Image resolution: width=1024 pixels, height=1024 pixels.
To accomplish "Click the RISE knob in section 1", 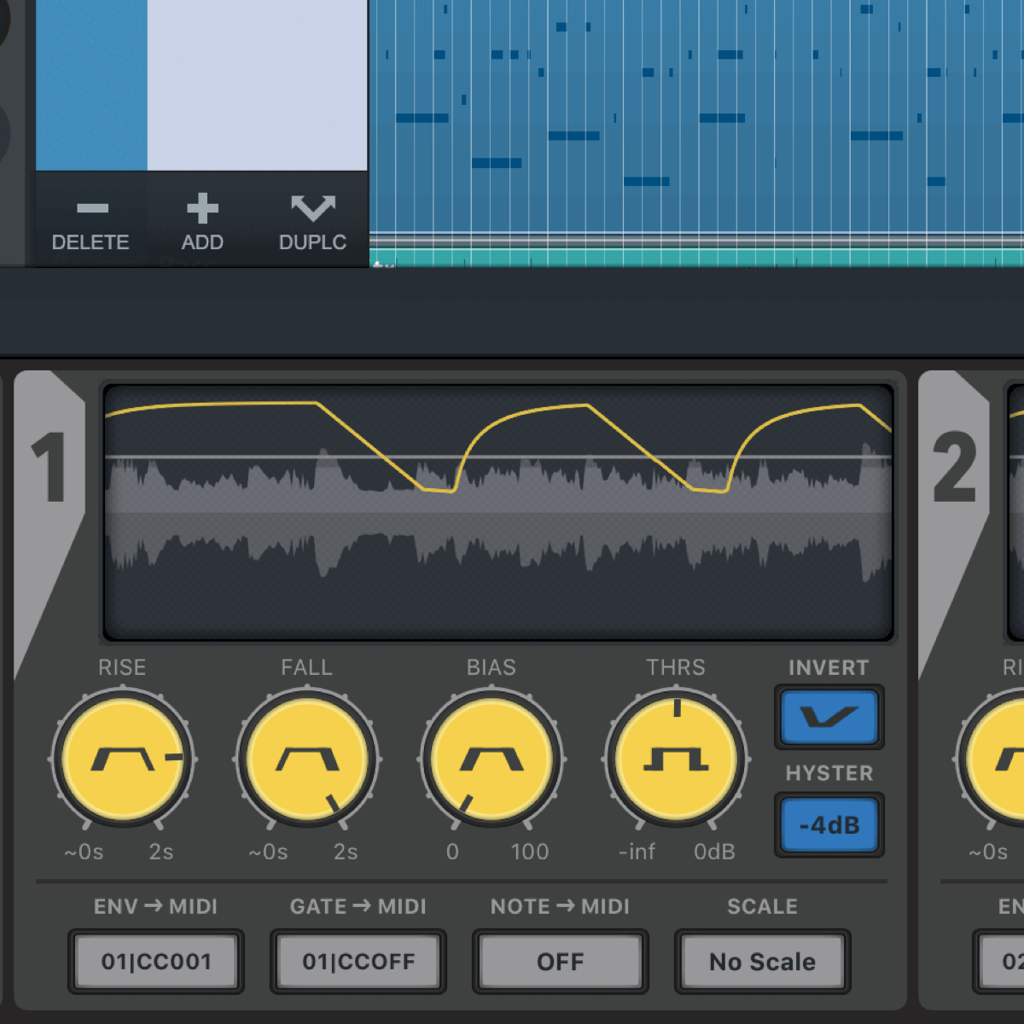I will (123, 759).
